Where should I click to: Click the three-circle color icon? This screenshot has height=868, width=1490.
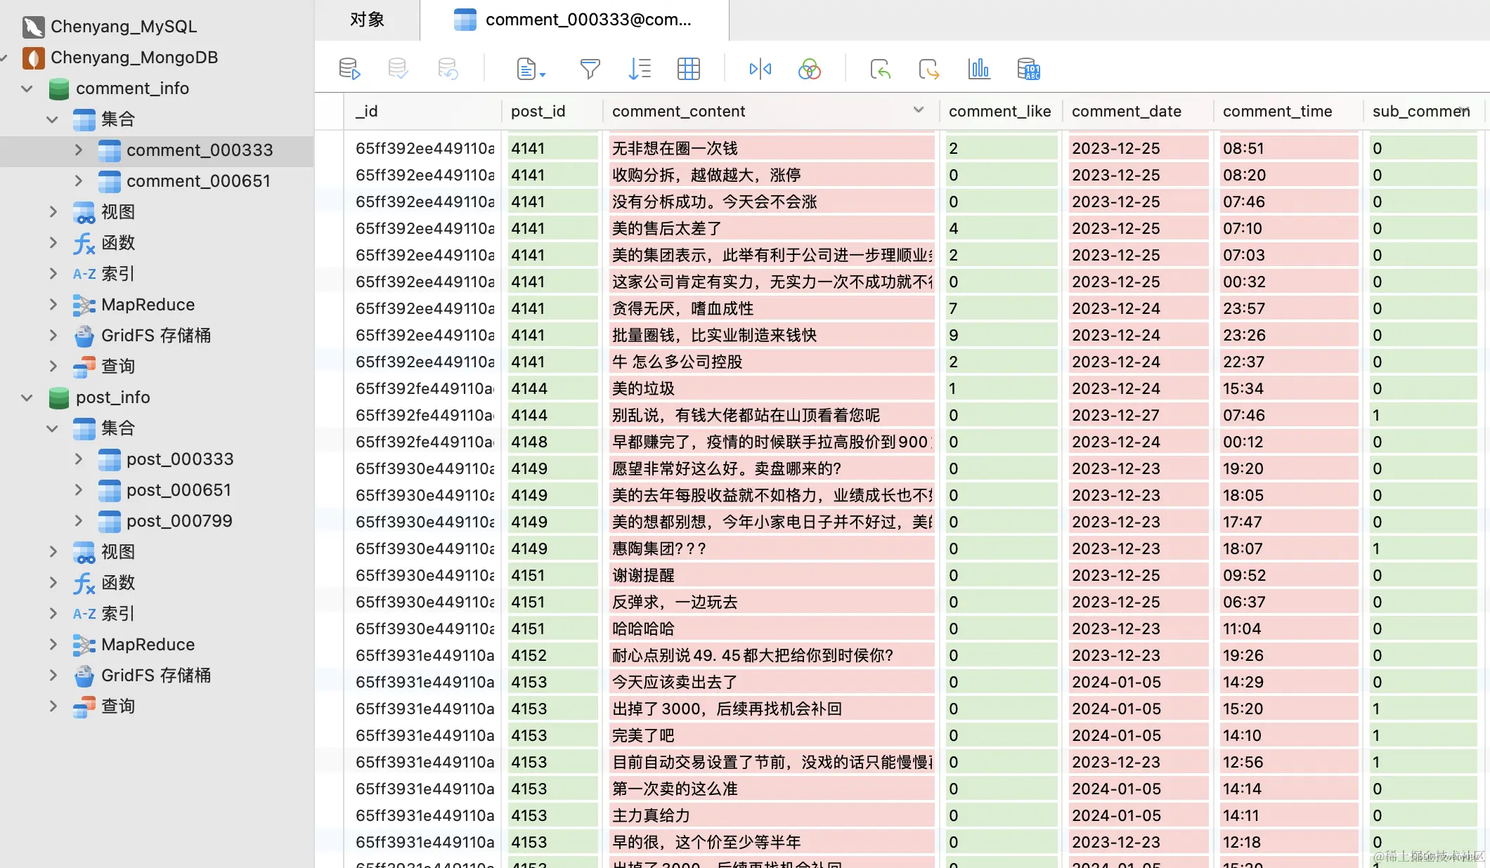pos(810,69)
